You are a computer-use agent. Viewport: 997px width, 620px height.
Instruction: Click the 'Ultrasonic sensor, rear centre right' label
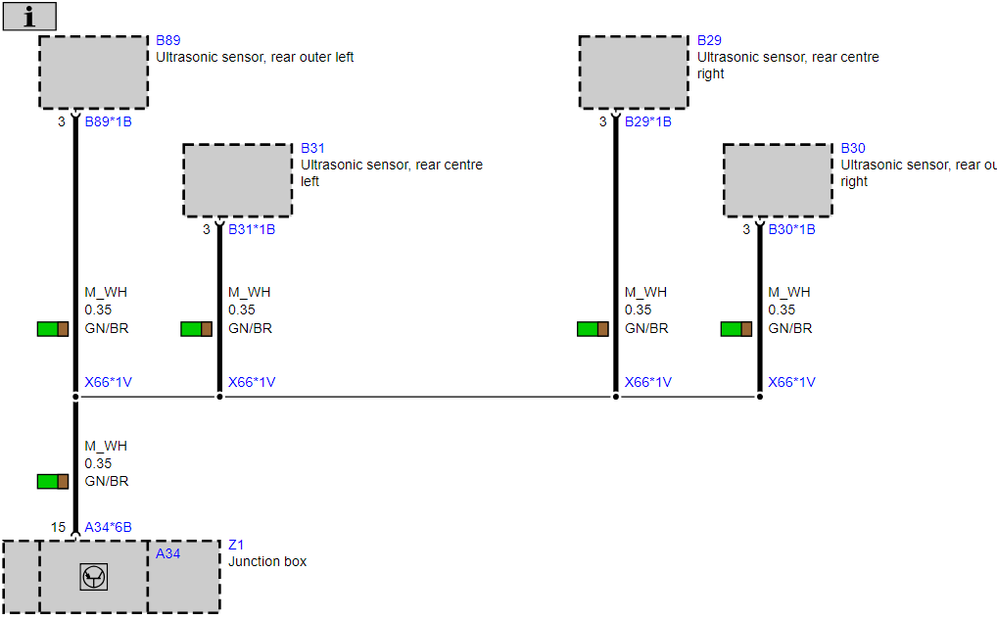[x=787, y=66]
